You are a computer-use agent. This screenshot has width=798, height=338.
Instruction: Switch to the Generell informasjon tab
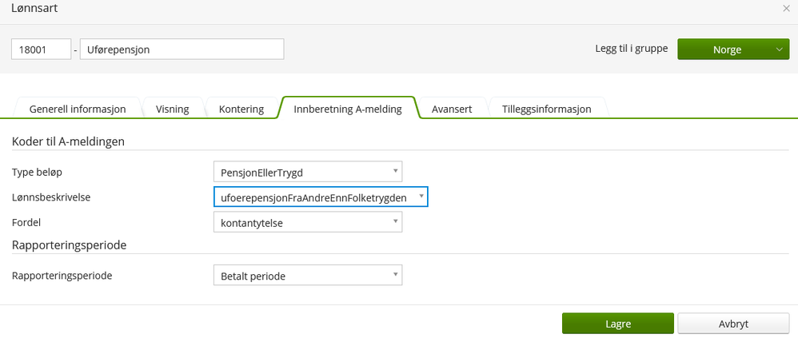77,109
